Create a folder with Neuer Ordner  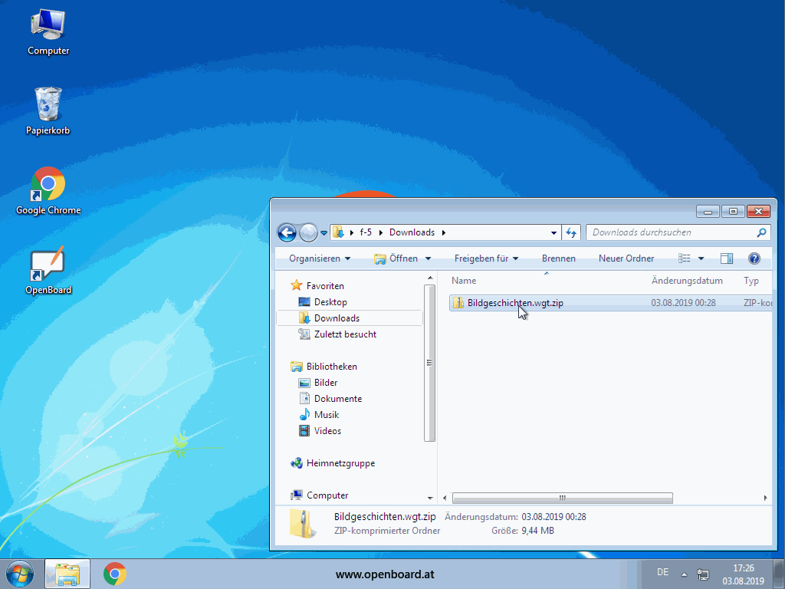pyautogui.click(x=626, y=258)
